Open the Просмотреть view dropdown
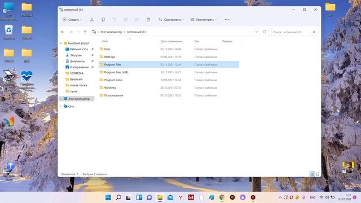361x203 pixels. [x=204, y=20]
